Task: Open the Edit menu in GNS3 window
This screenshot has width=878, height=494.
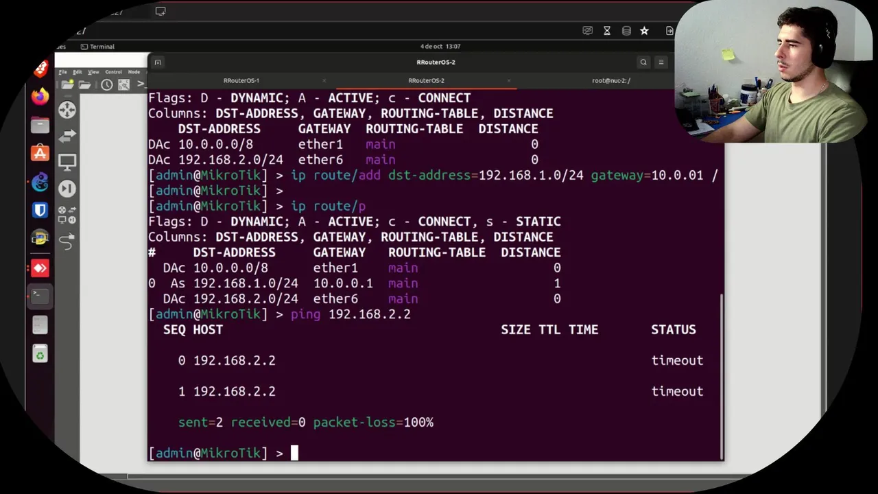Action: tap(78, 72)
